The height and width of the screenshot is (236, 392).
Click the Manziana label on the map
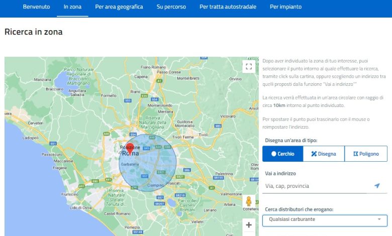point(43,79)
